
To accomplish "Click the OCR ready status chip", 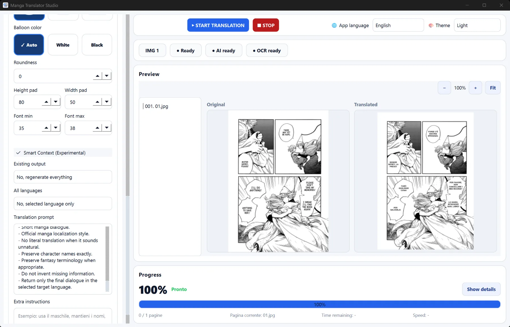I will (x=267, y=50).
